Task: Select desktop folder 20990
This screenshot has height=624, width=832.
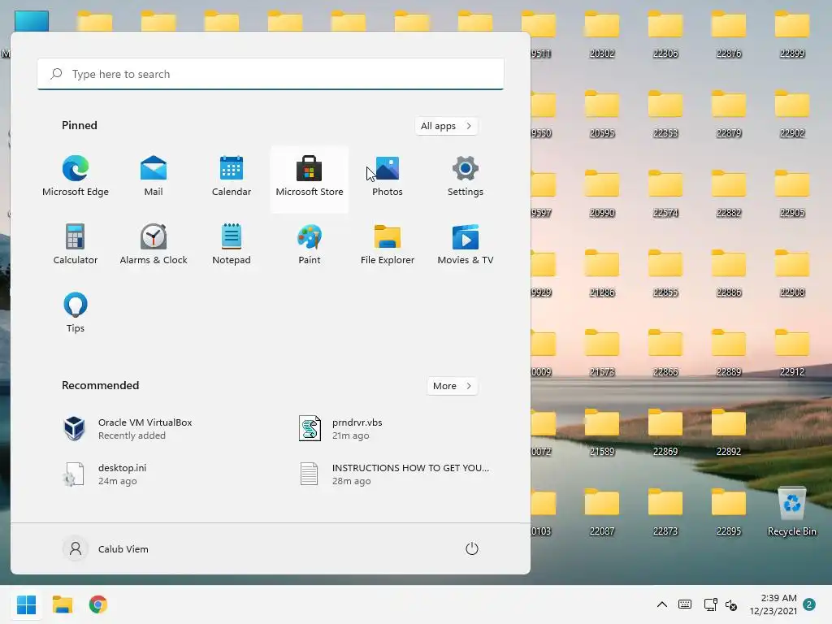Action: click(x=602, y=193)
